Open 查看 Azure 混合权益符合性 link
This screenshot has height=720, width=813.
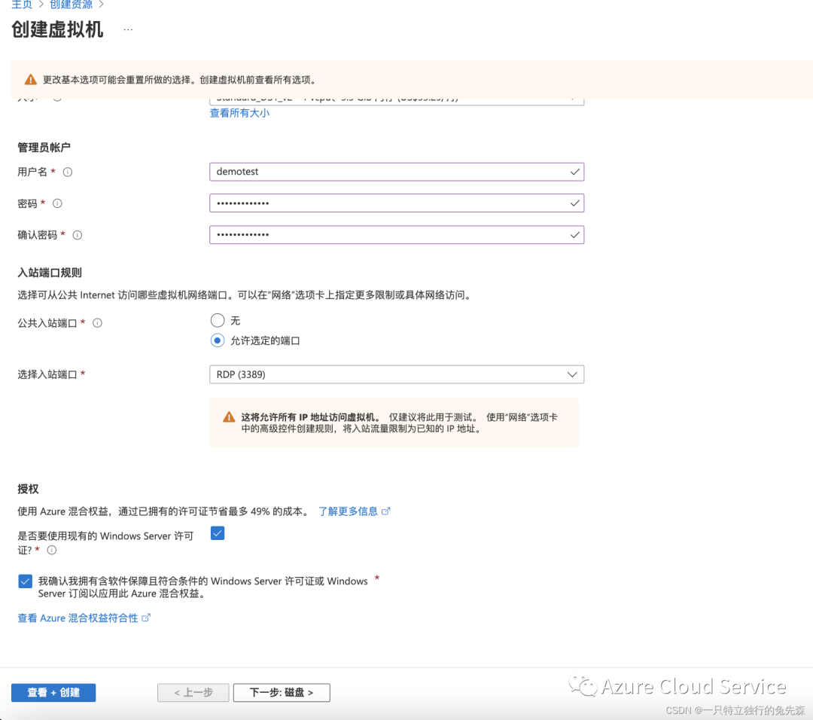[78, 618]
